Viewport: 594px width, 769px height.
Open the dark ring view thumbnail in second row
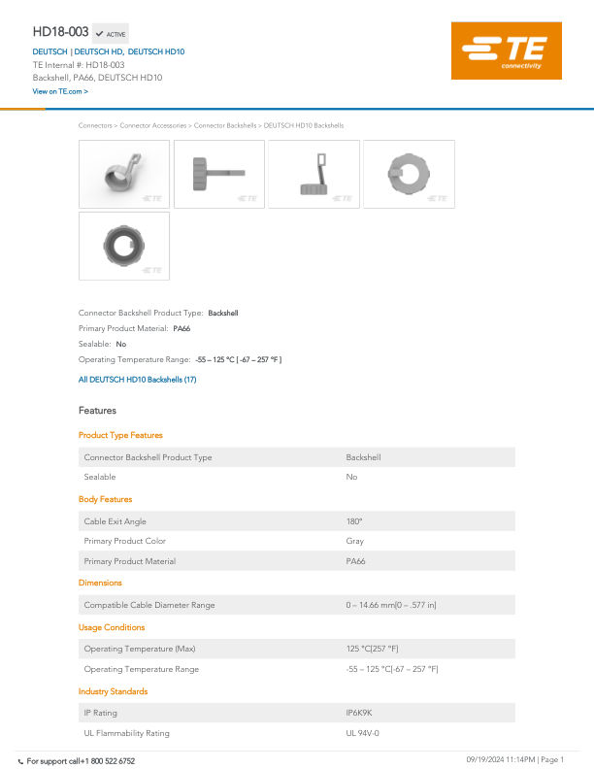[124, 246]
